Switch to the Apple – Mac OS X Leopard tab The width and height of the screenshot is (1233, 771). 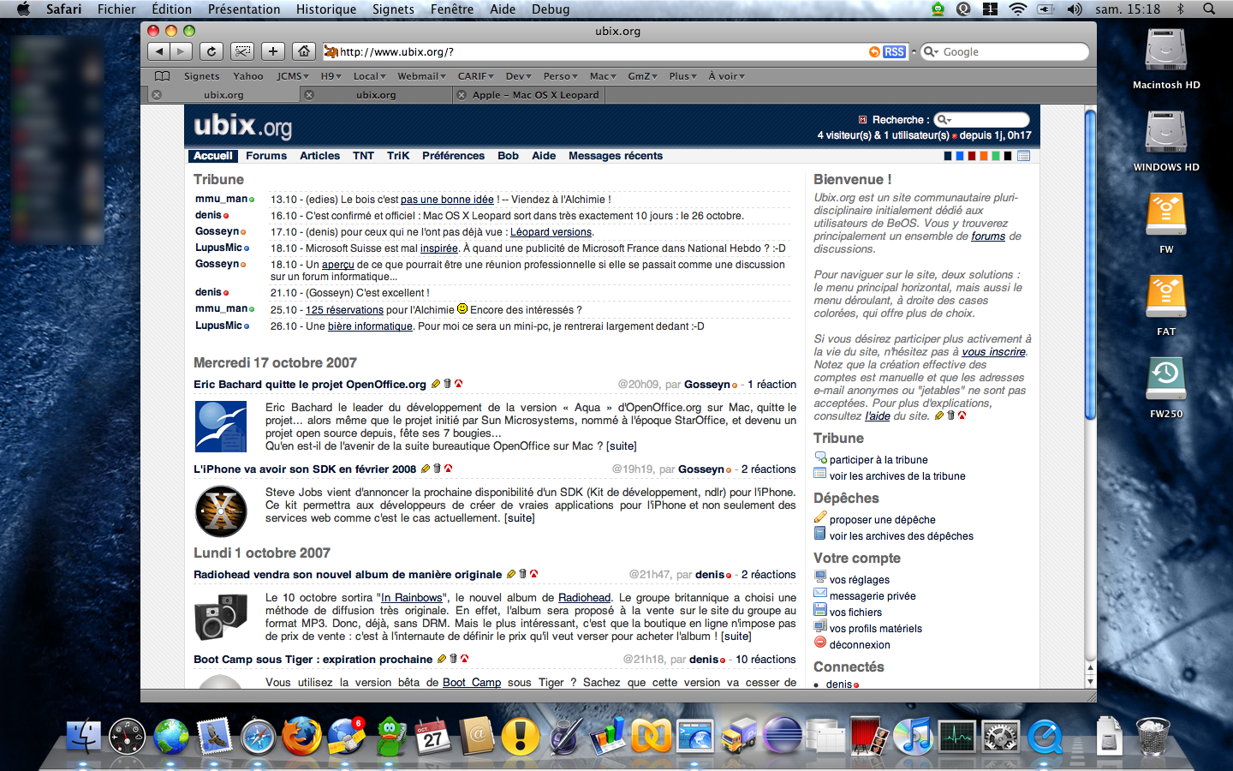point(536,95)
